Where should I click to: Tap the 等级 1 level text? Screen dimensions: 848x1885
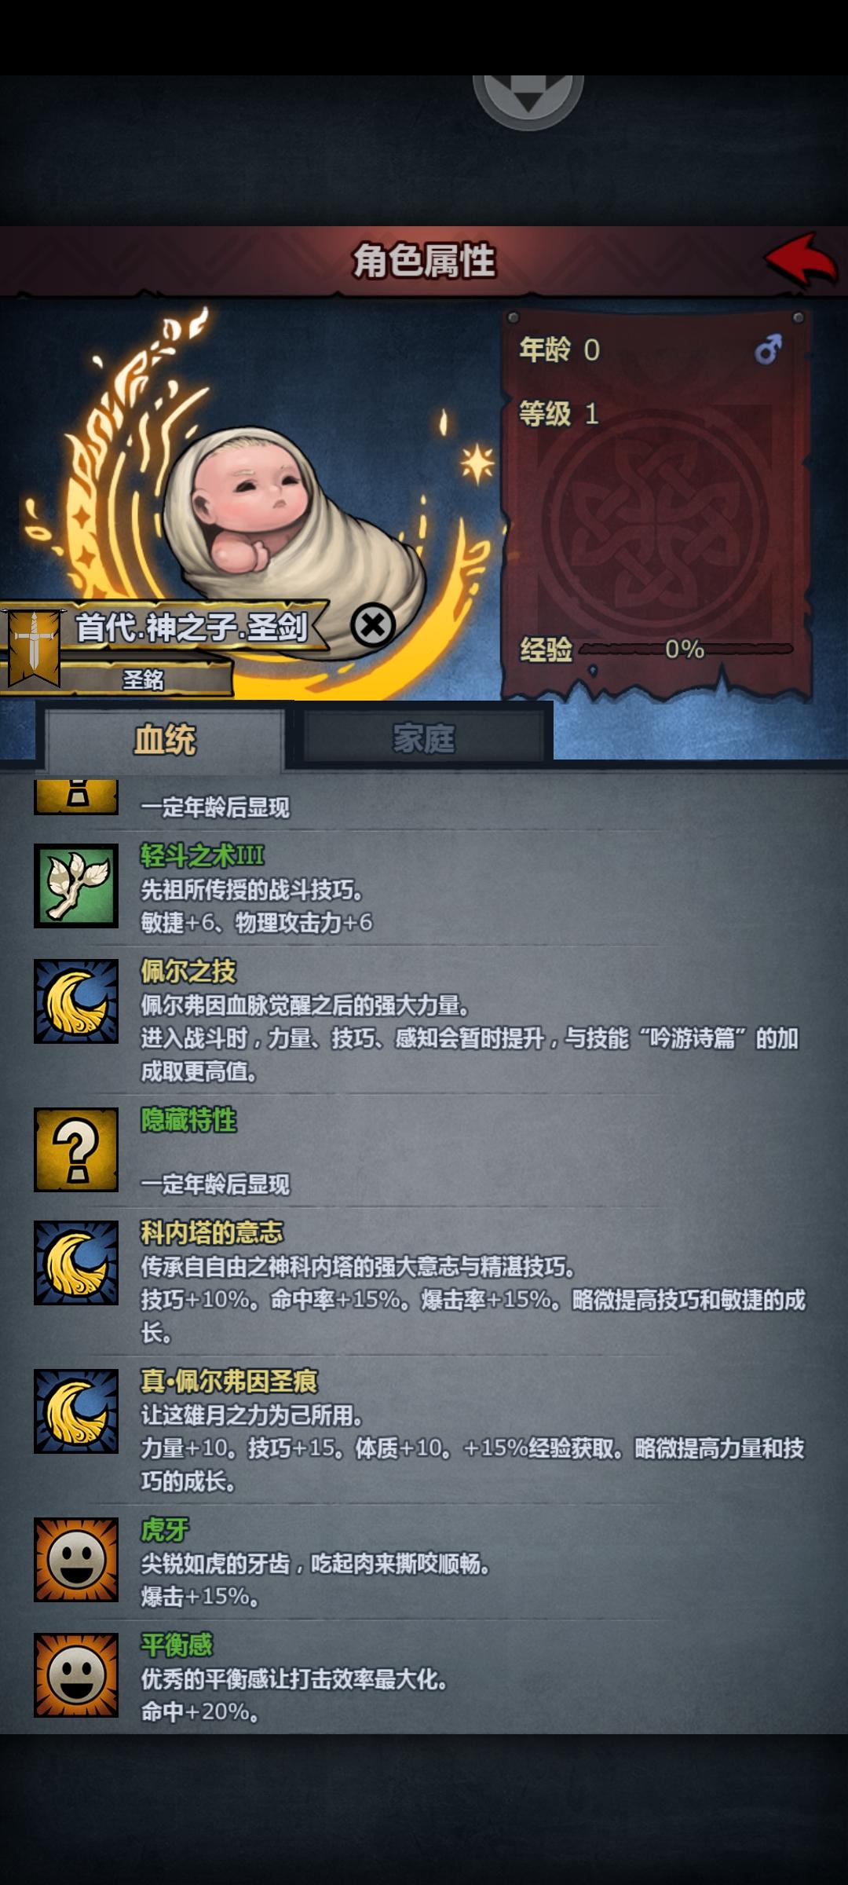coord(559,413)
